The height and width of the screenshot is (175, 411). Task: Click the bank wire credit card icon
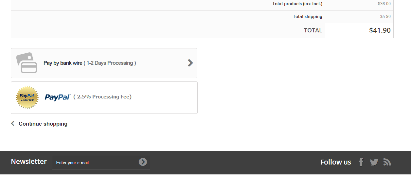27,63
